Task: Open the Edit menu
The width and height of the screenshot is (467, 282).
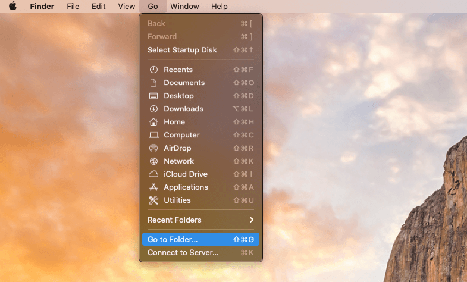Action: [99, 7]
